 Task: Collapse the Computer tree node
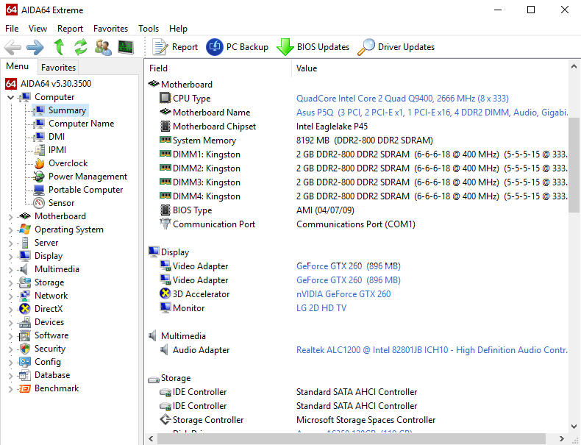point(11,97)
